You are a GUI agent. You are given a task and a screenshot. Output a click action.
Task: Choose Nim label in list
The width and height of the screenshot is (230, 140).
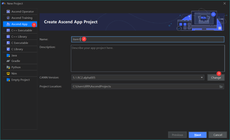coord(14,74)
